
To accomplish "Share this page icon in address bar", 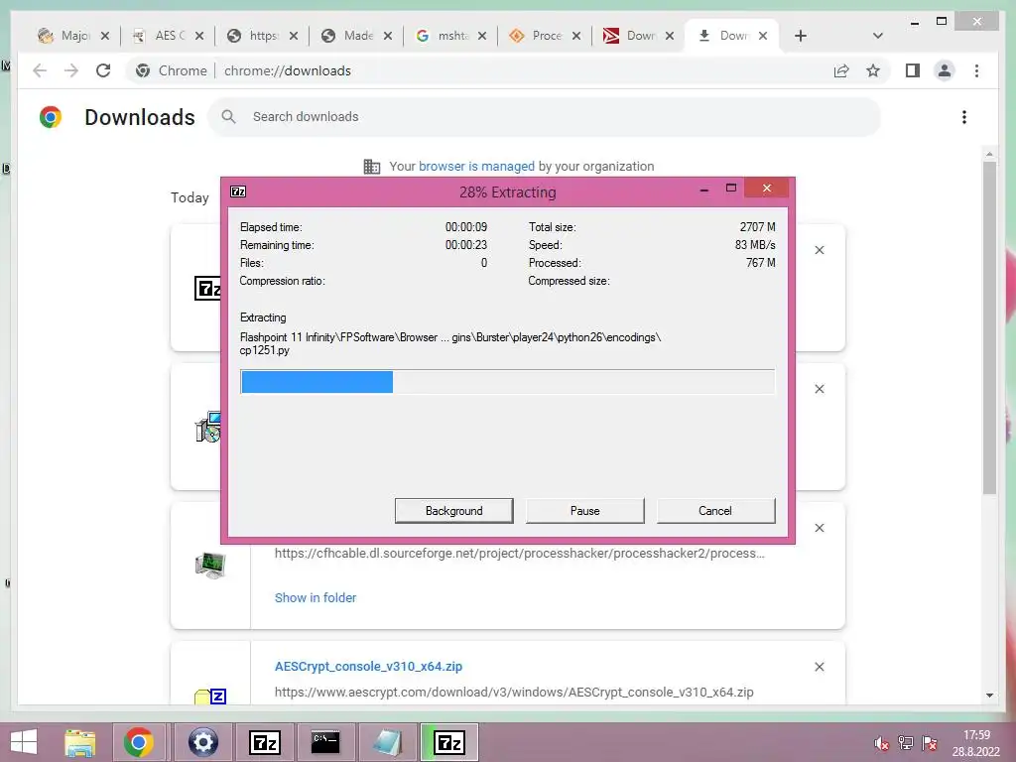I will click(x=841, y=70).
